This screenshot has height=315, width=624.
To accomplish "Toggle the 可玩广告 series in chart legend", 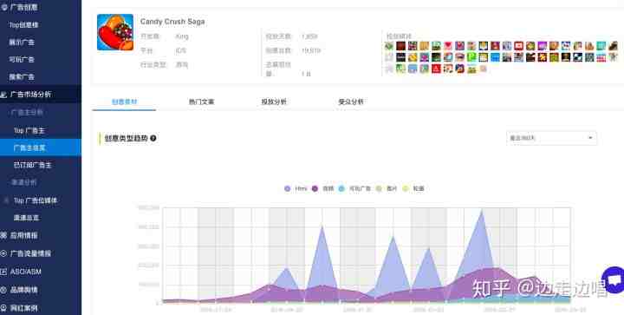I will [x=354, y=188].
